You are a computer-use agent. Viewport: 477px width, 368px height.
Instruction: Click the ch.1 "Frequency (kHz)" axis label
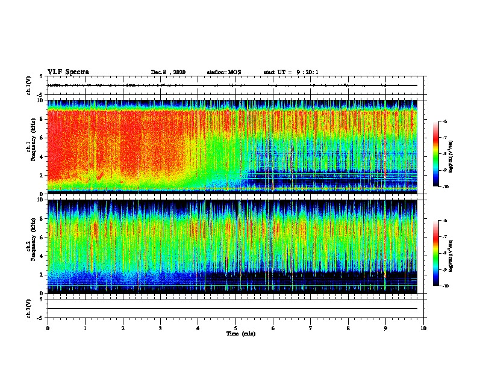pos(33,140)
